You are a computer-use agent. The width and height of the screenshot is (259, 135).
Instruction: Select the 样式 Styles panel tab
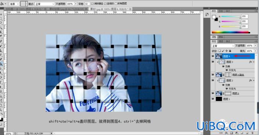(228, 11)
